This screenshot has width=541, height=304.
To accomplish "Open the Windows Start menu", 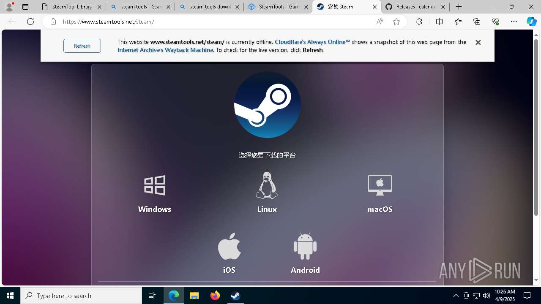I will point(10,296).
